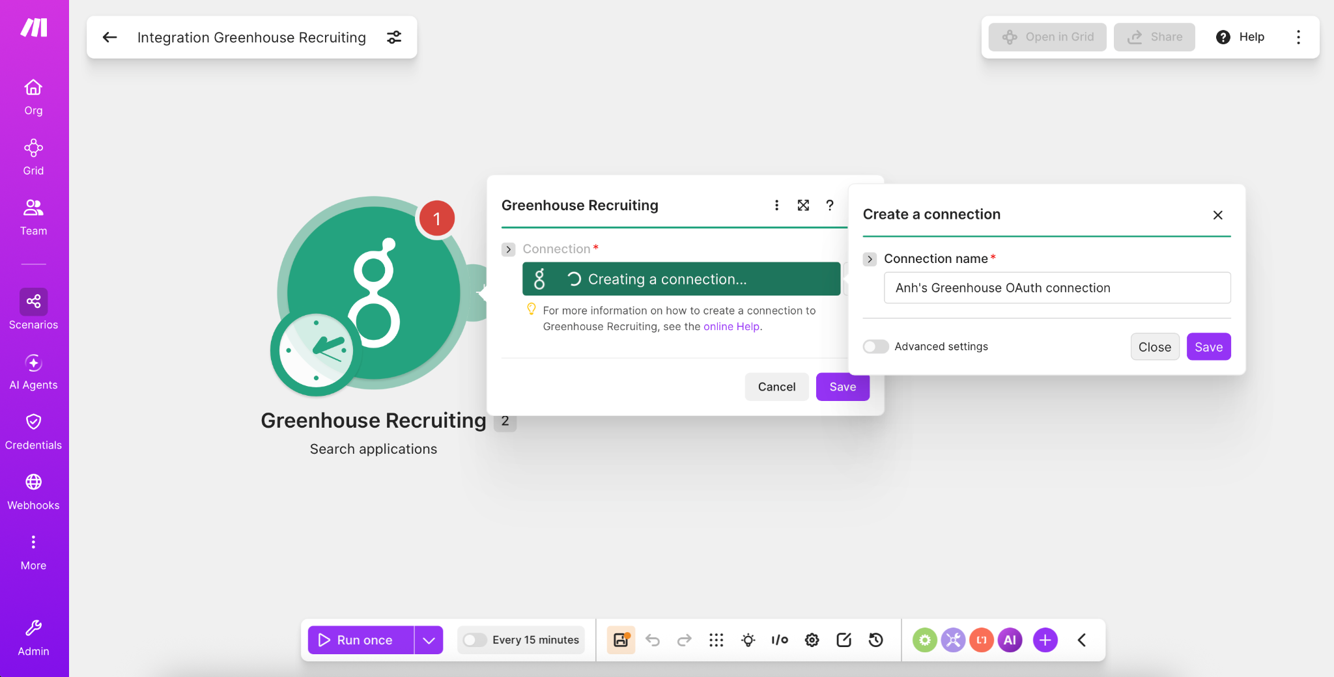This screenshot has height=677, width=1334.
Task: Open the Scenarios section
Action: 33,310
